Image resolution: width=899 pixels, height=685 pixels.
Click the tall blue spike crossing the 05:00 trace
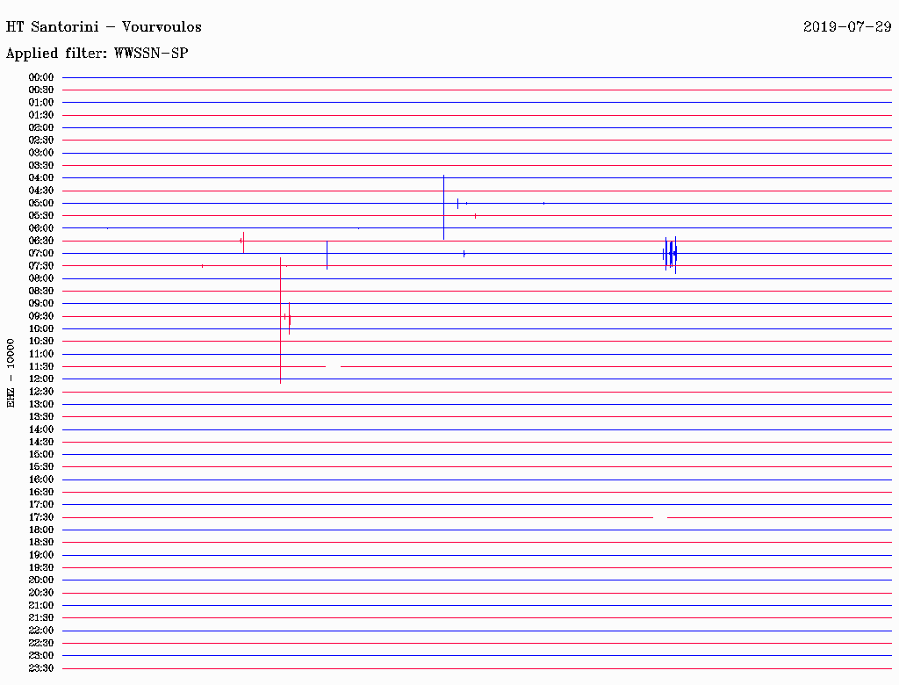click(x=443, y=207)
